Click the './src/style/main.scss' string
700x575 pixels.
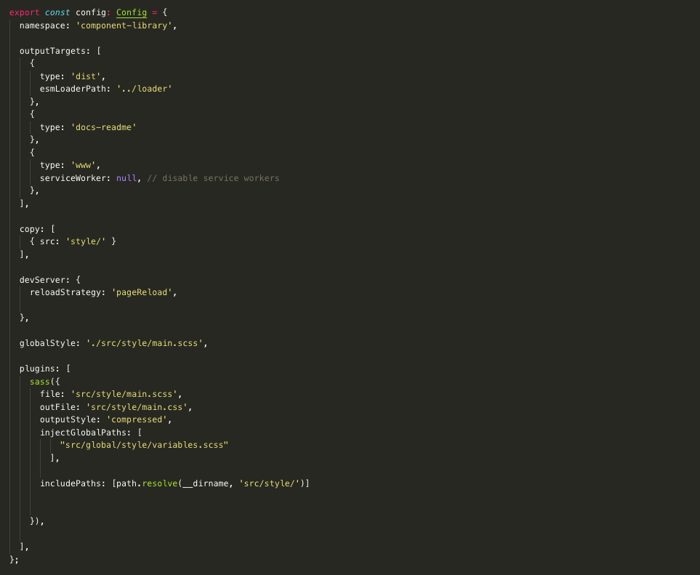144,343
